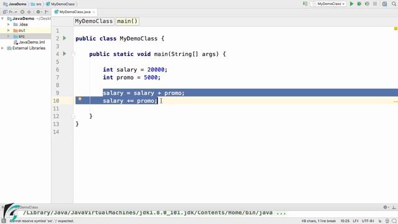Change line separator LF in status bar
Viewport: 398px width, 224px height.
[356, 221]
